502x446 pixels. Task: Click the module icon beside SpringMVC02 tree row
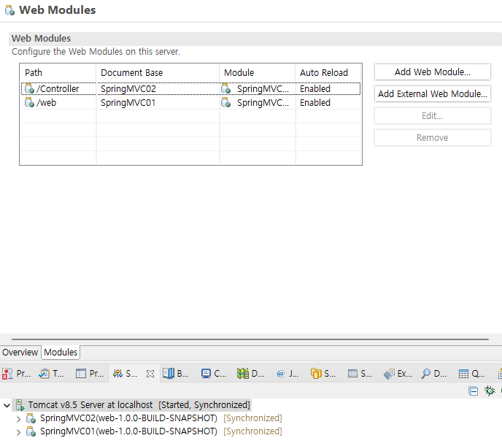31,418
